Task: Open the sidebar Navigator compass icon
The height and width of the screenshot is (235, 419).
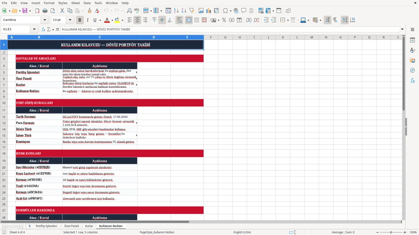Action: click(x=412, y=70)
